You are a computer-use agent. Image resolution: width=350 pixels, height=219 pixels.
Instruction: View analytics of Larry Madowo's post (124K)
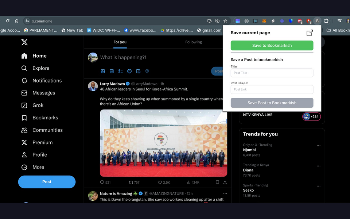(193, 182)
